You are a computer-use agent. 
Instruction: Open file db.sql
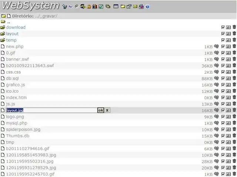(x=12, y=79)
